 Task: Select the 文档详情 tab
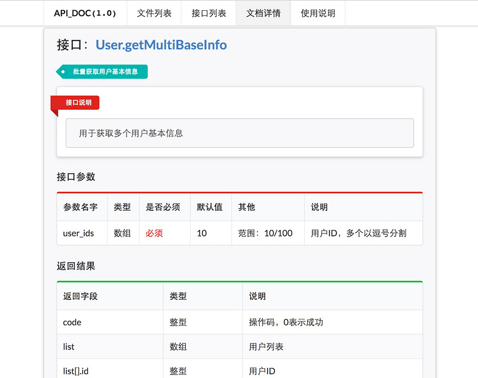click(263, 13)
